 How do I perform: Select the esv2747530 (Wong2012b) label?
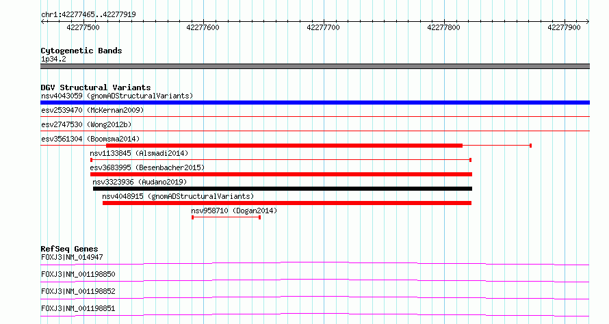click(x=86, y=124)
